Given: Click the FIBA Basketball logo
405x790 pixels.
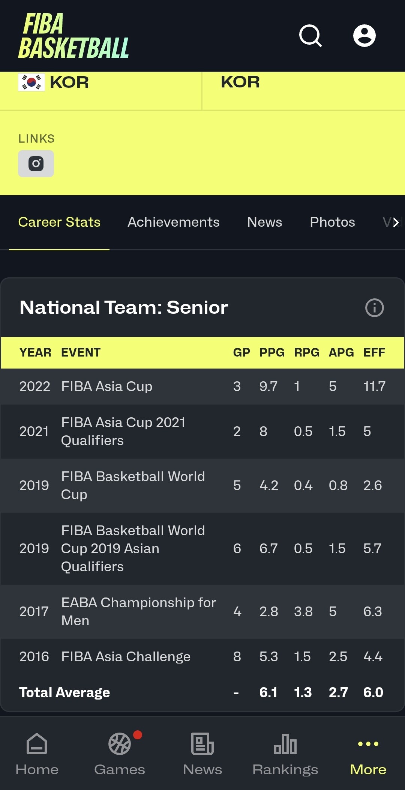Looking at the screenshot, I should click(x=73, y=36).
